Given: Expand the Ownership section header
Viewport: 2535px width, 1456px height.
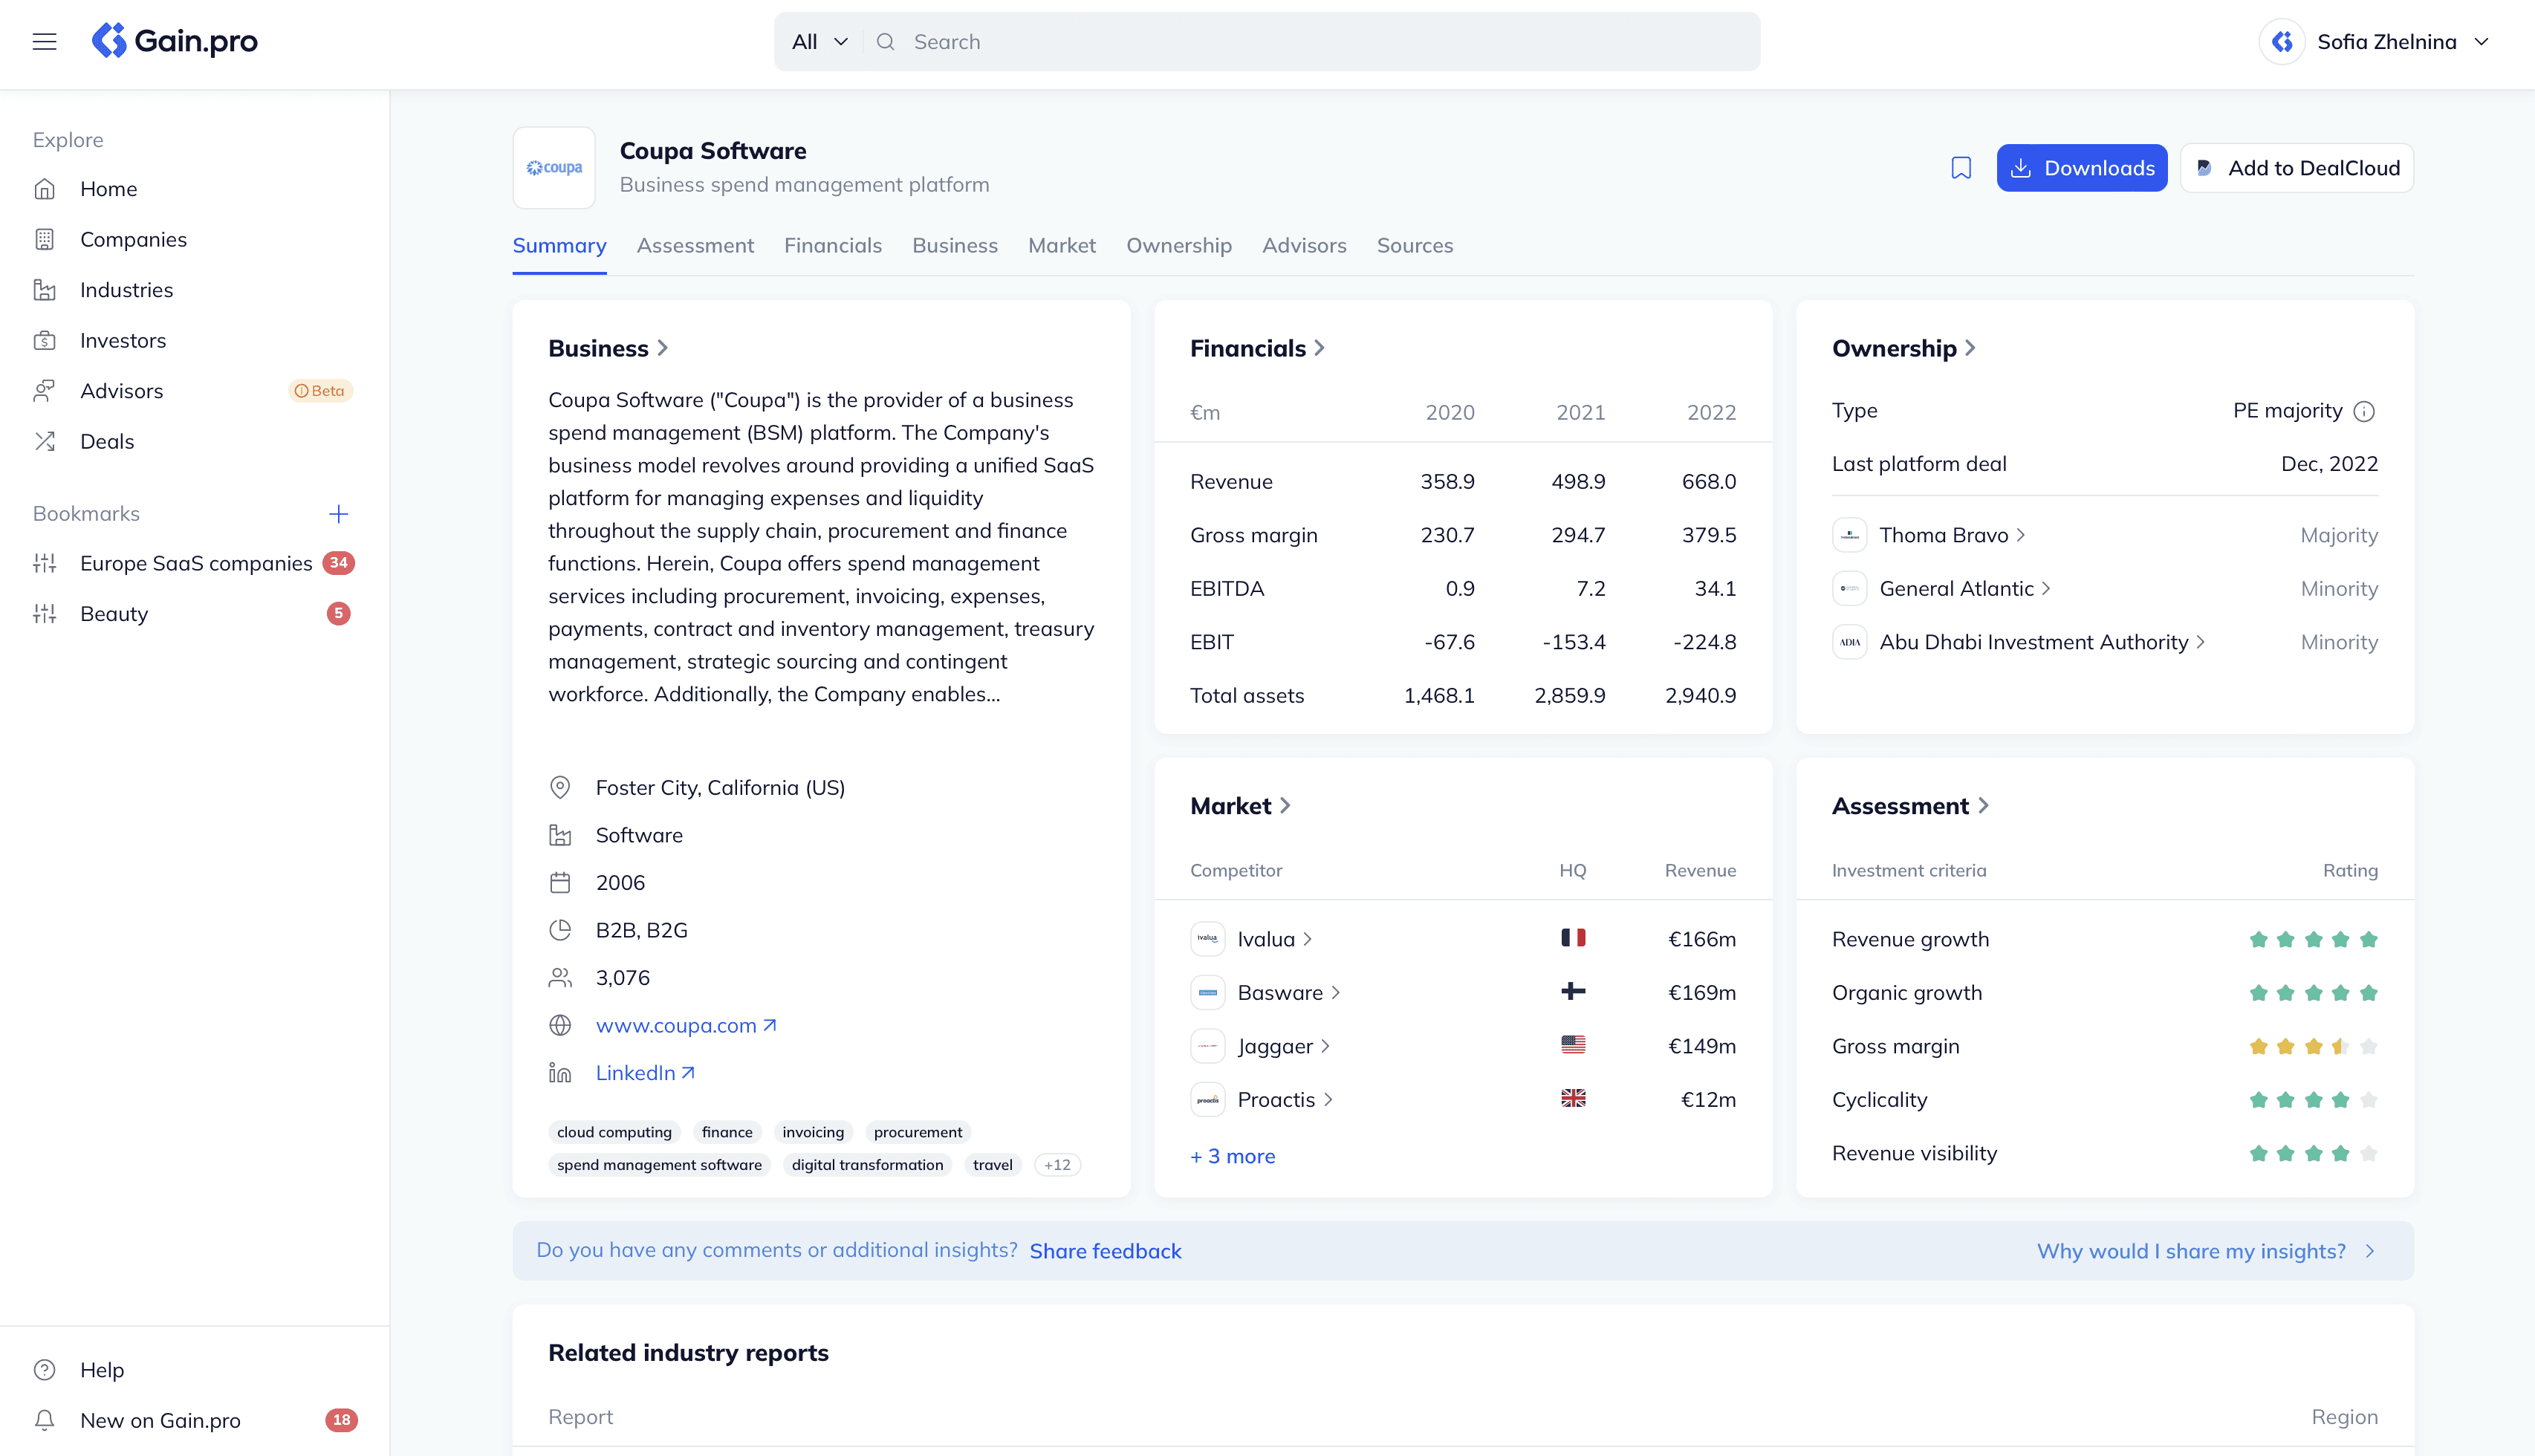Looking at the screenshot, I should click(x=1903, y=348).
